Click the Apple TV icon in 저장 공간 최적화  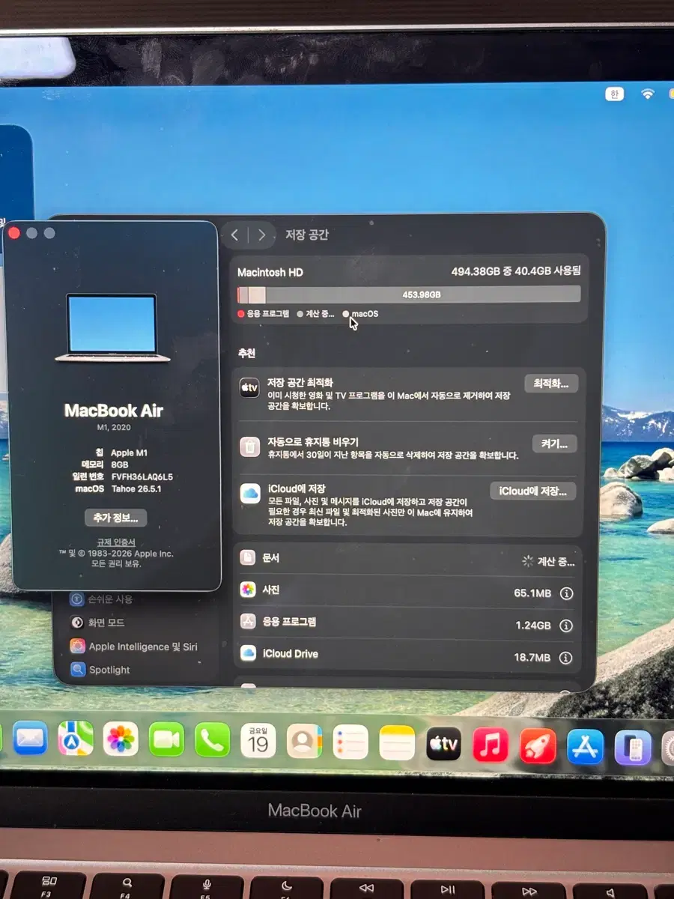[249, 387]
